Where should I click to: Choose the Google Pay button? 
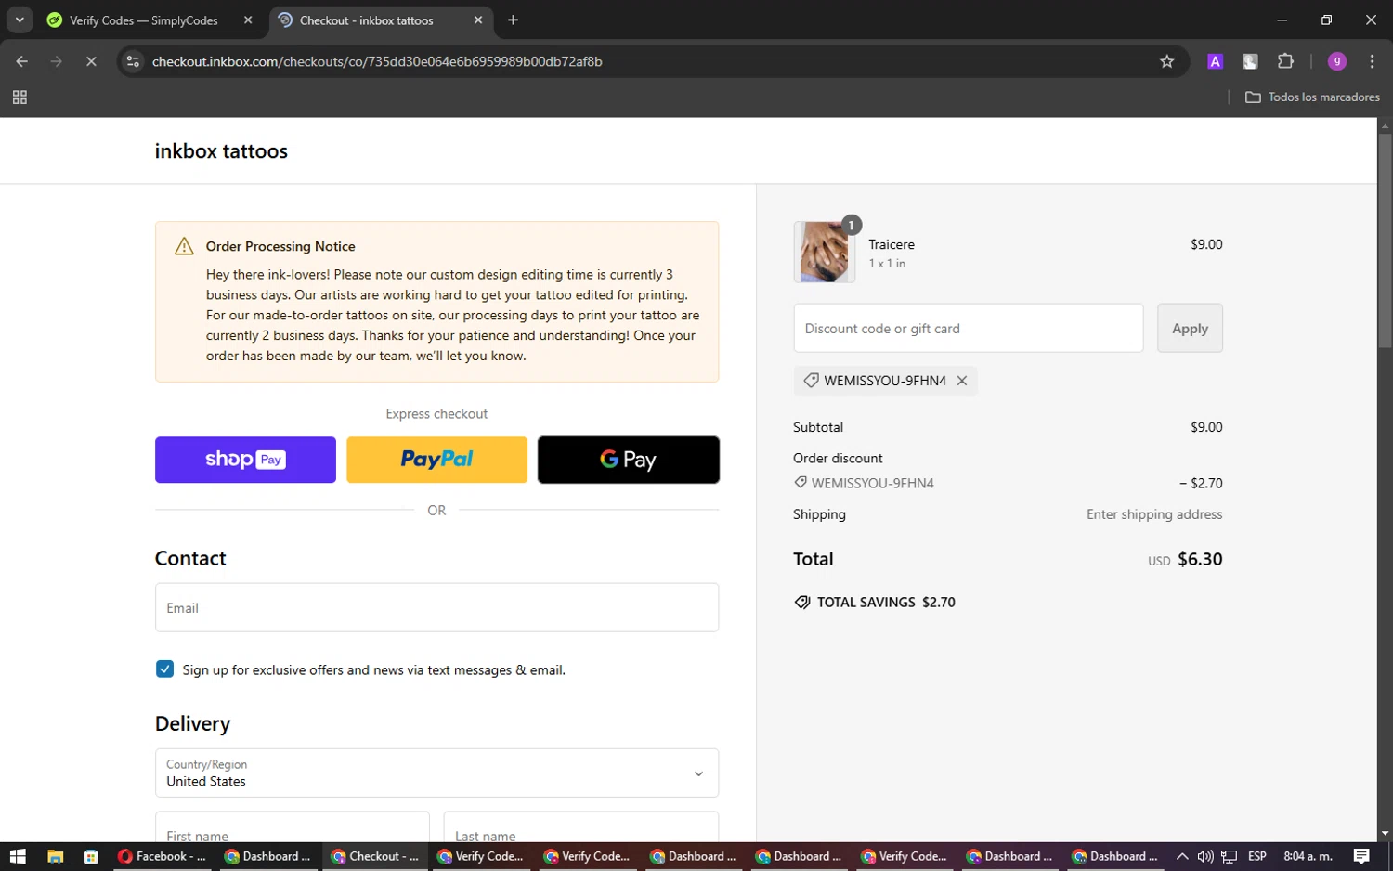[x=629, y=460]
